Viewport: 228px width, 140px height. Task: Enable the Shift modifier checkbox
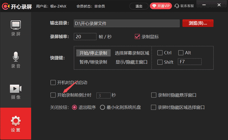pyautogui.click(x=160, y=62)
